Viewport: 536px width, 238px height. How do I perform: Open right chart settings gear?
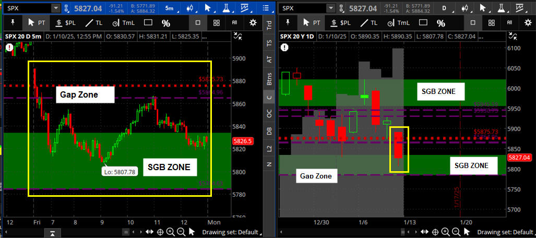pyautogui.click(x=529, y=23)
